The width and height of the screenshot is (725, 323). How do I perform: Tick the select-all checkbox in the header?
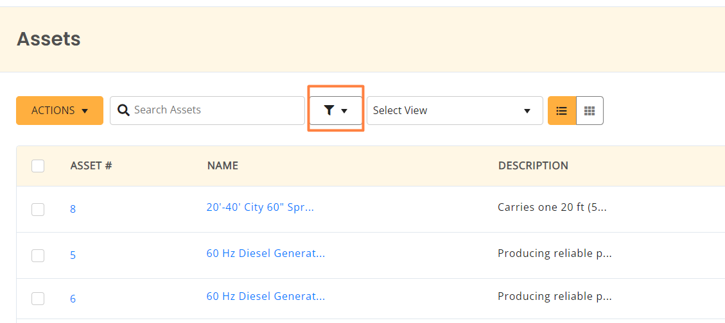[x=38, y=166]
